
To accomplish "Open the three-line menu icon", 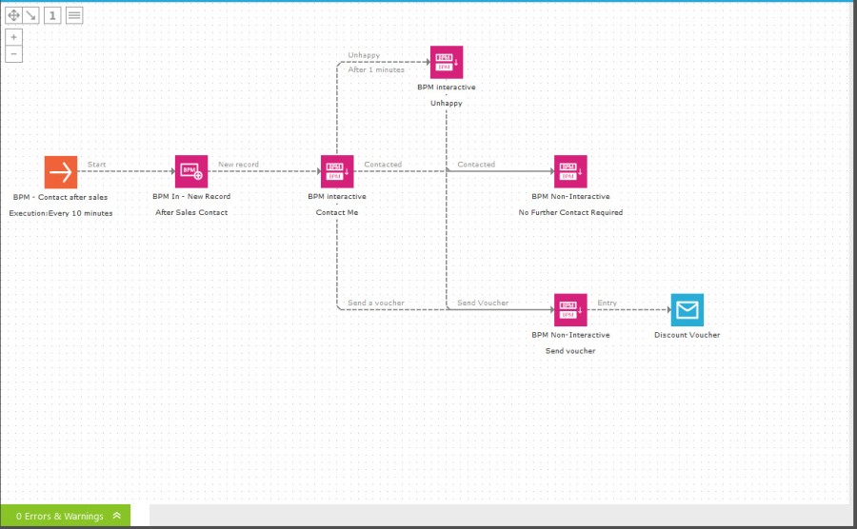I will (x=73, y=15).
